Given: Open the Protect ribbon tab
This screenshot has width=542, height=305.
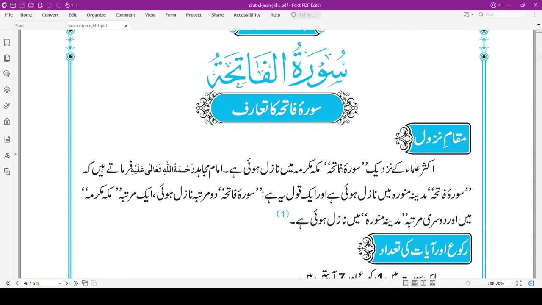Looking at the screenshot, I should [x=194, y=15].
